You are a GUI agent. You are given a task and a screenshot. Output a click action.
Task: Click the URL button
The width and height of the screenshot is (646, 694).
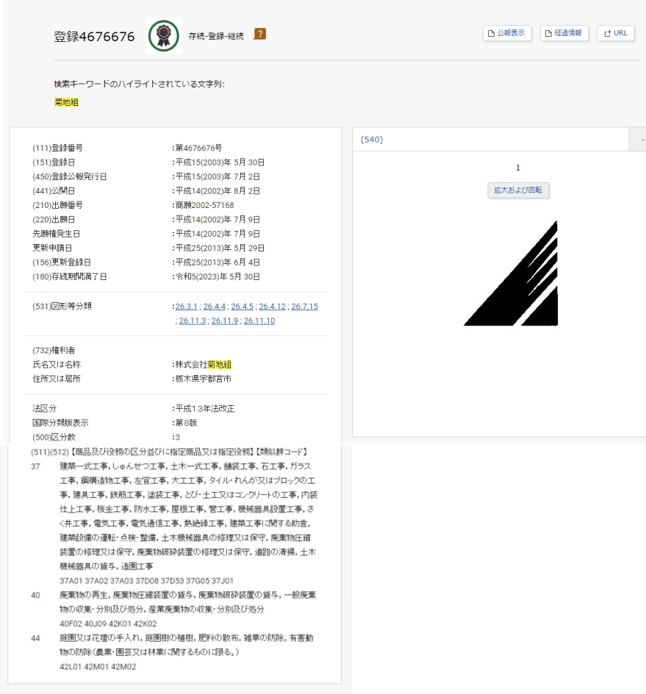pyautogui.click(x=616, y=33)
